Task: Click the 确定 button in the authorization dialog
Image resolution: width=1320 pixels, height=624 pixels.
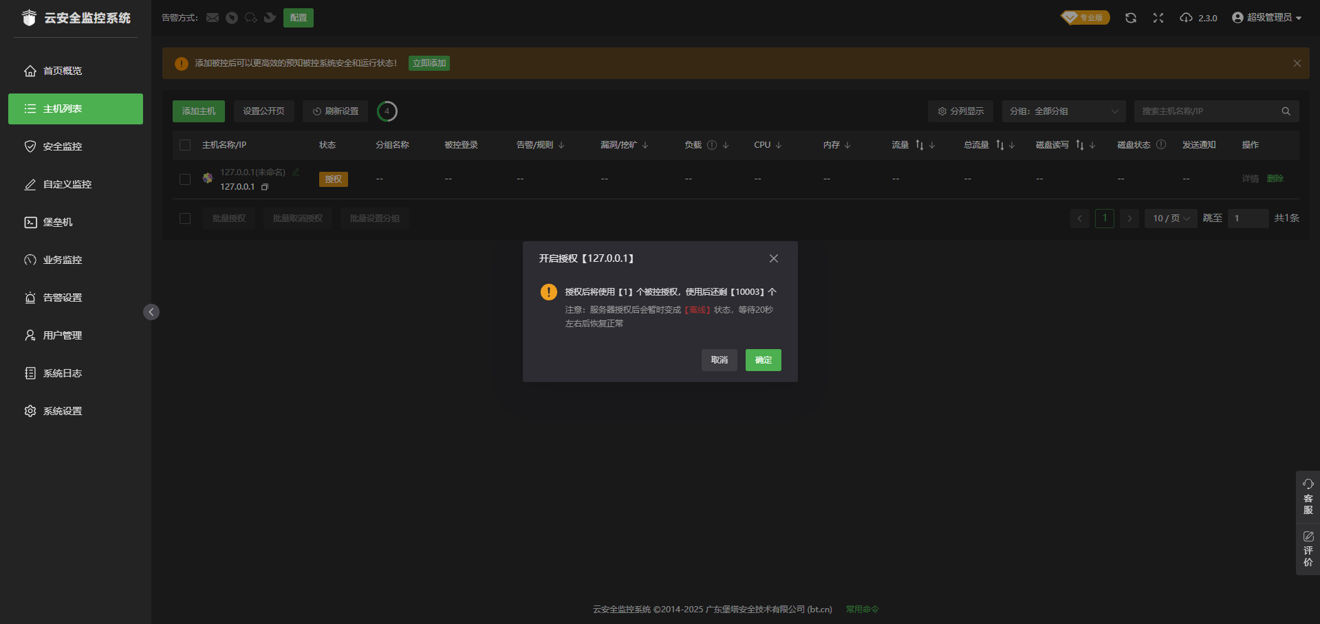Action: tap(763, 359)
